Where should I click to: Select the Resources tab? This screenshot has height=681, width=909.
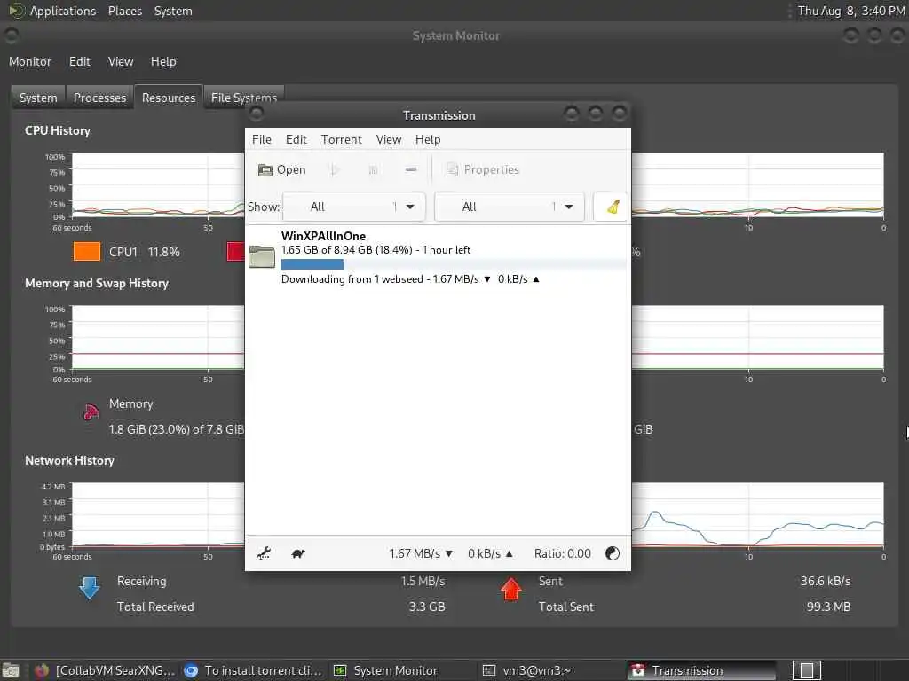click(x=169, y=98)
